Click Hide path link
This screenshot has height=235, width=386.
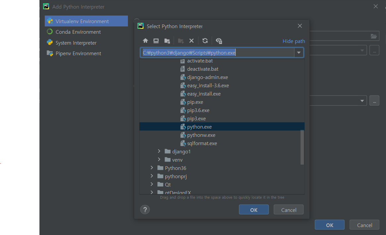[x=294, y=41]
